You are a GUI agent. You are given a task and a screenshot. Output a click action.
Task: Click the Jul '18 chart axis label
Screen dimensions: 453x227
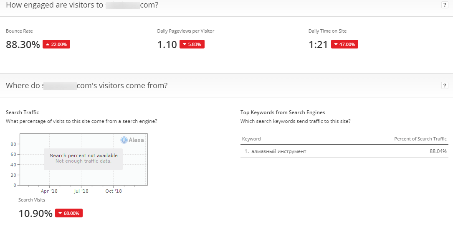[x=81, y=191]
